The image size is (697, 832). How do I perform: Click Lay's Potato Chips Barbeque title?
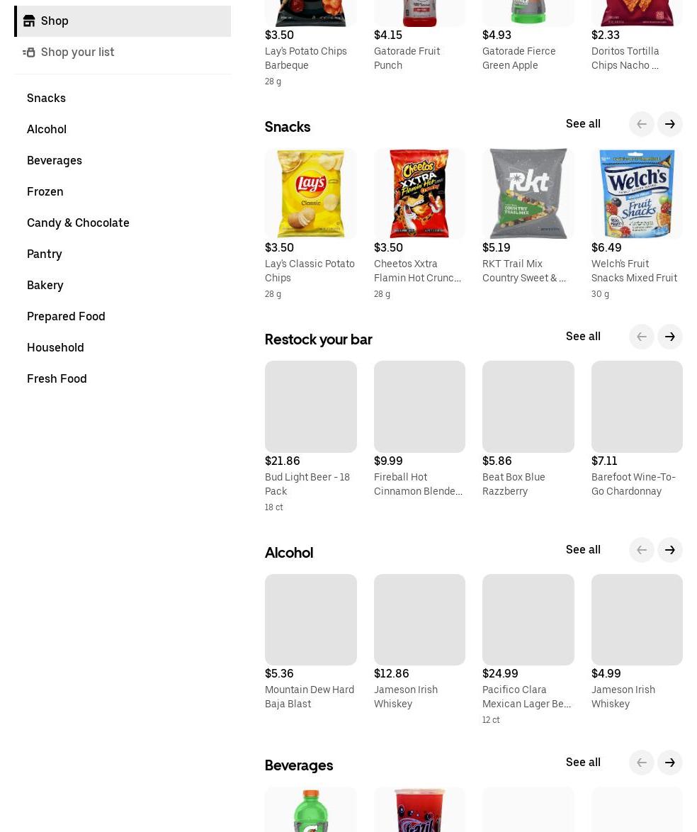[306, 58]
